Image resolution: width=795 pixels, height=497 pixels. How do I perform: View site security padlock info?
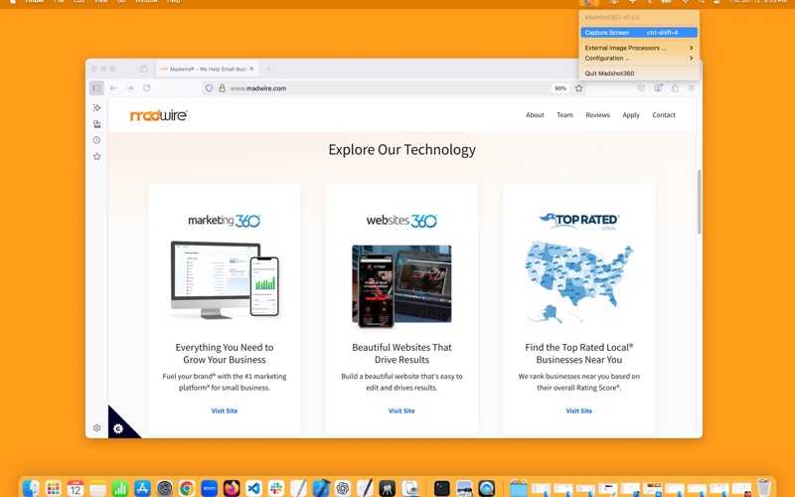pos(222,88)
